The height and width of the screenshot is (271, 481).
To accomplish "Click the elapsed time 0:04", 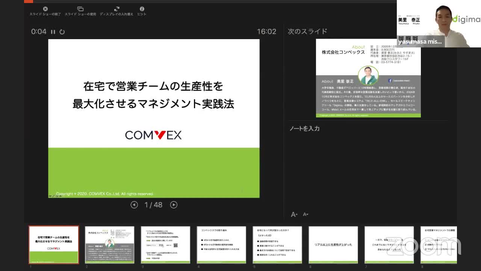I will click(x=39, y=32).
